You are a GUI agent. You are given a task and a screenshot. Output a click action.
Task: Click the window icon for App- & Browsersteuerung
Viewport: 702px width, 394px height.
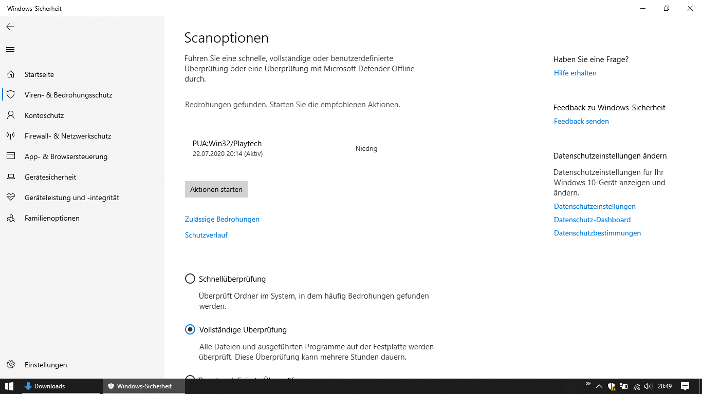point(11,156)
